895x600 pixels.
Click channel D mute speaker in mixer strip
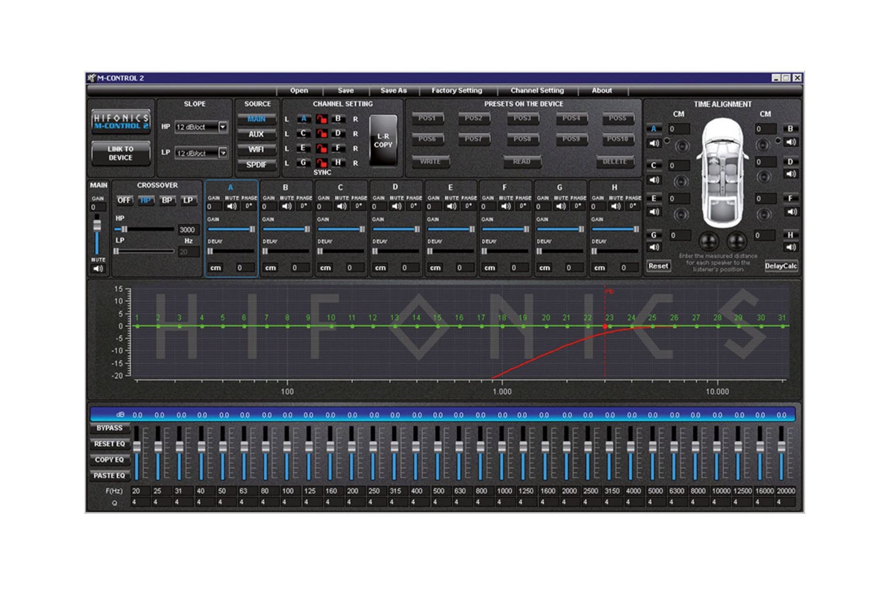396,206
